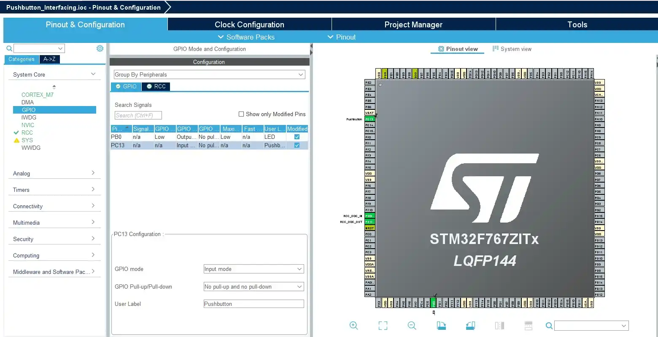Select the green RCC_OSC_IN pin
Viewport: 658px width, 337px height.
click(x=369, y=216)
